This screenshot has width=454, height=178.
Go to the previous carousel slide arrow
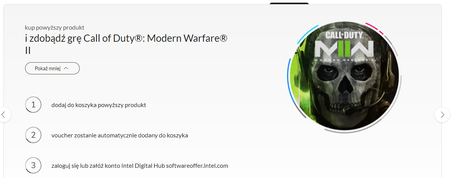tap(4, 115)
